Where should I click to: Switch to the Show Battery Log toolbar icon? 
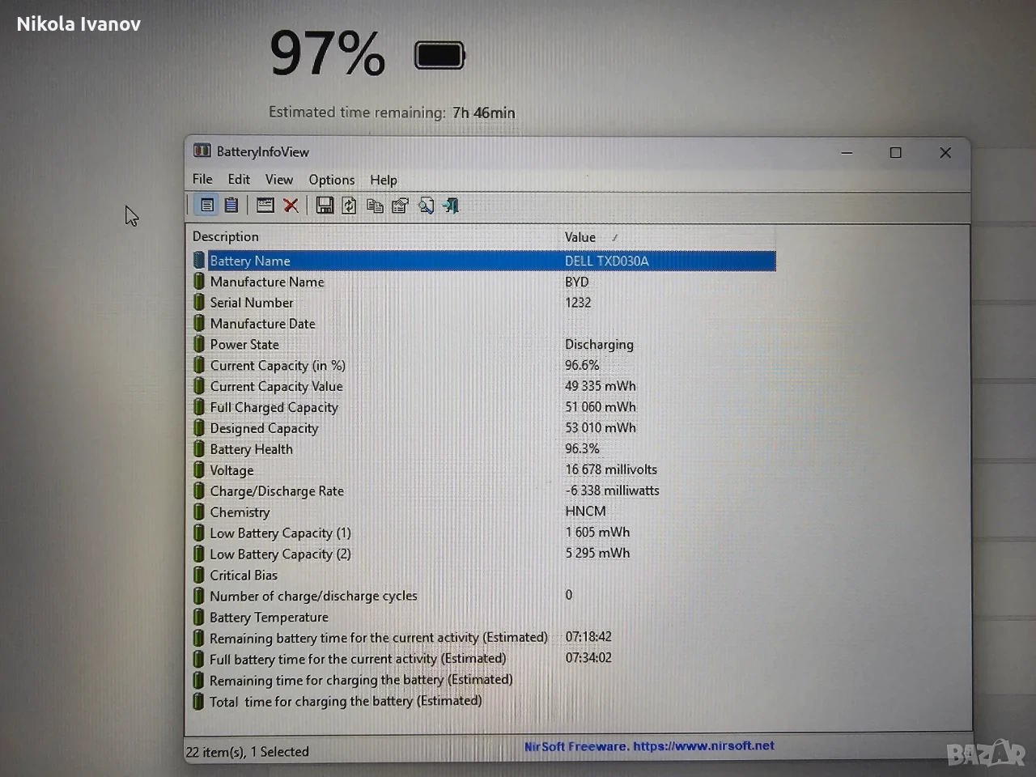231,206
